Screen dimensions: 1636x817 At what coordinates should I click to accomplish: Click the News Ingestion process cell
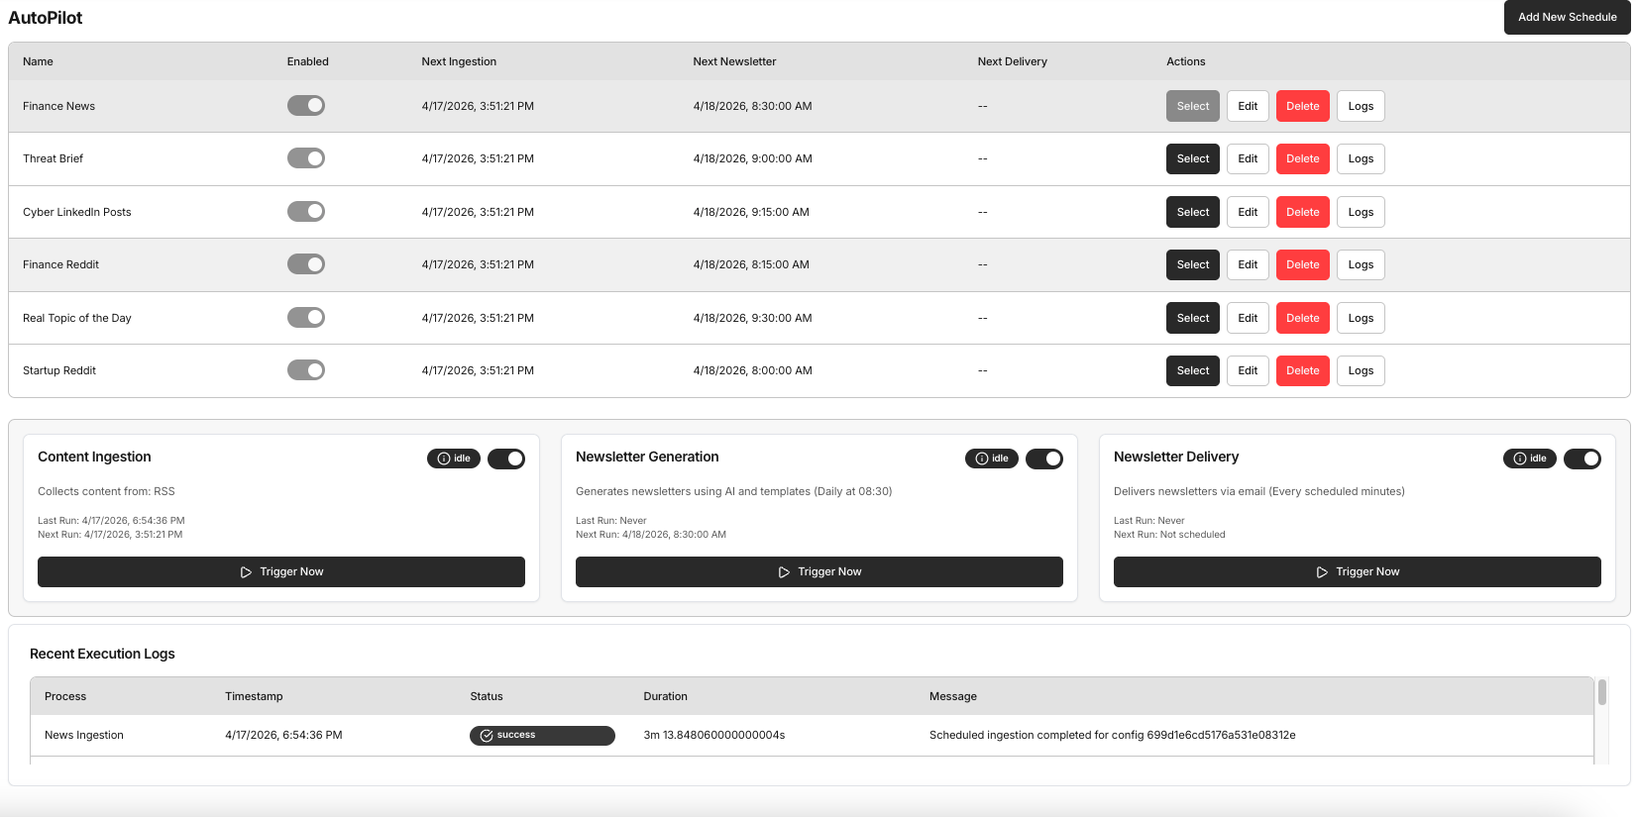pyautogui.click(x=84, y=735)
